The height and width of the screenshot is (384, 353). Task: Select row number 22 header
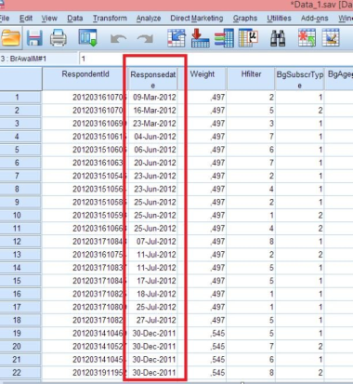20,373
